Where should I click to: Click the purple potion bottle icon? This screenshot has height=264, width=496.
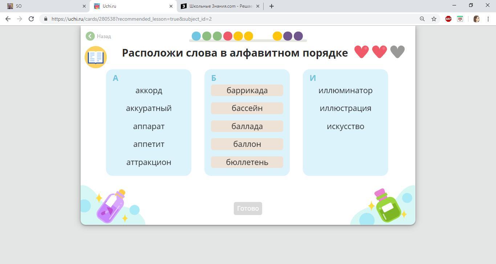pyautogui.click(x=111, y=206)
